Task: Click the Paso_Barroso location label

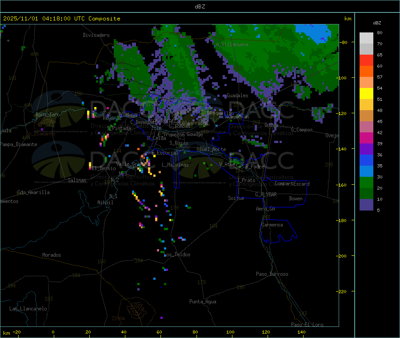Action: (272, 274)
